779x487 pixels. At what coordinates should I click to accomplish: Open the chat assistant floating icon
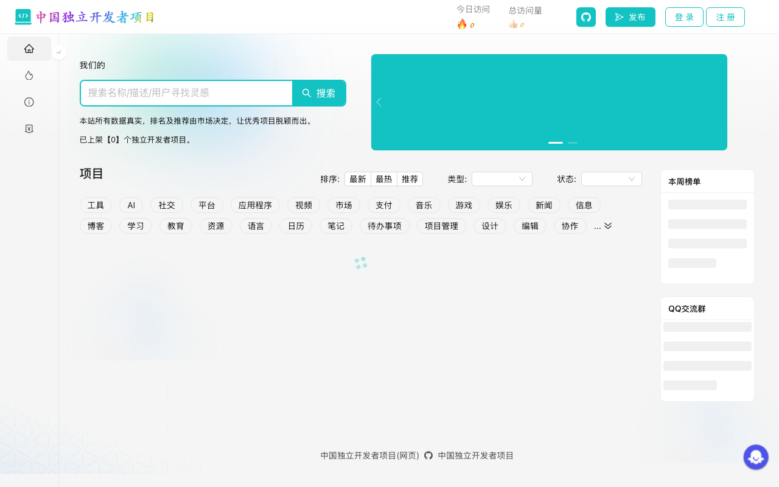click(x=756, y=457)
